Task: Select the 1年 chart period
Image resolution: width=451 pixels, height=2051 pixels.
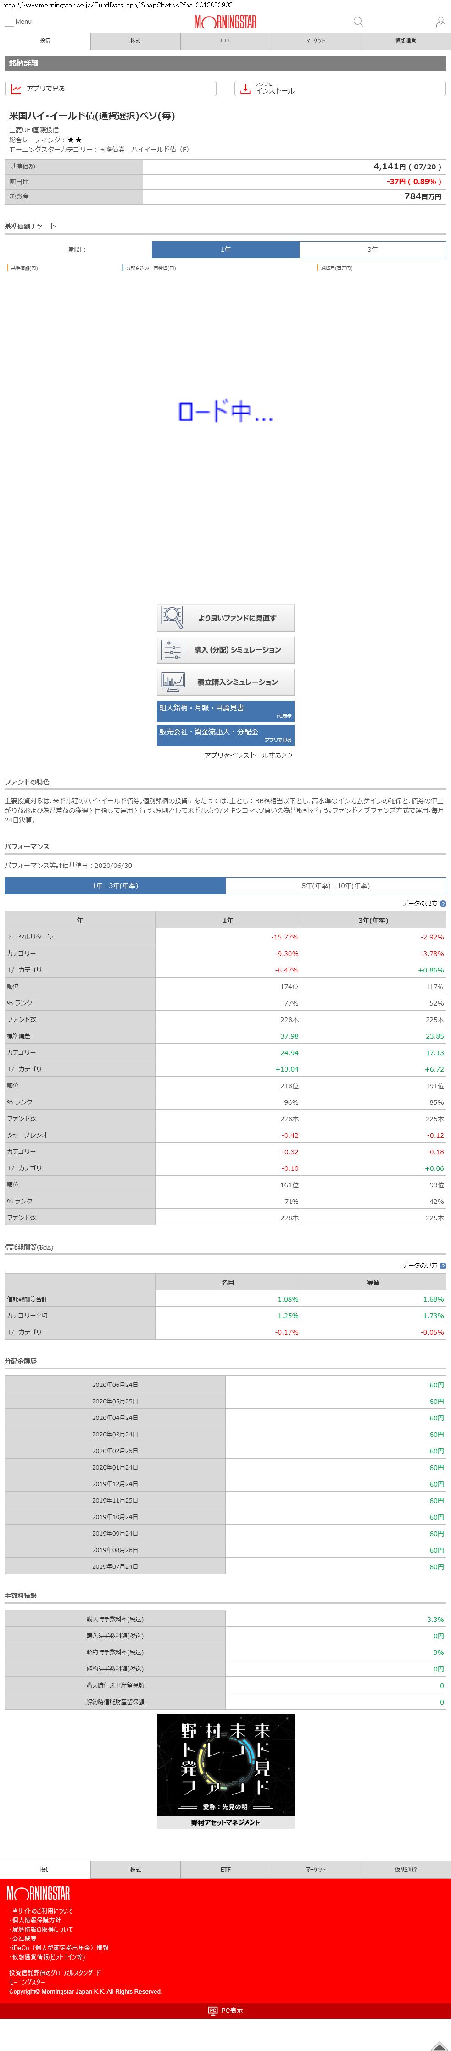Action: [x=225, y=250]
